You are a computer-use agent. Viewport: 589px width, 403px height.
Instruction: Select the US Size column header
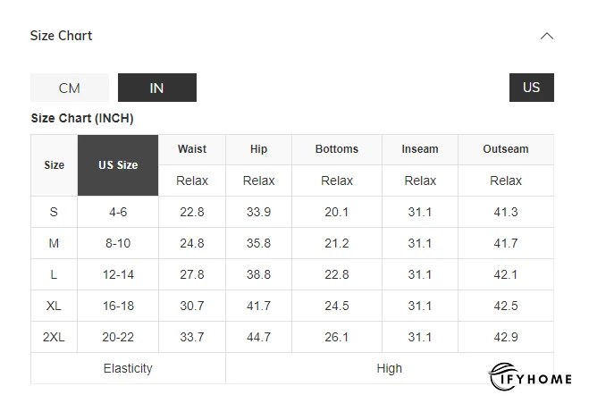tap(118, 165)
